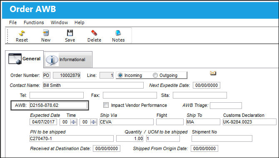Open the Functions menu

[x=34, y=22]
